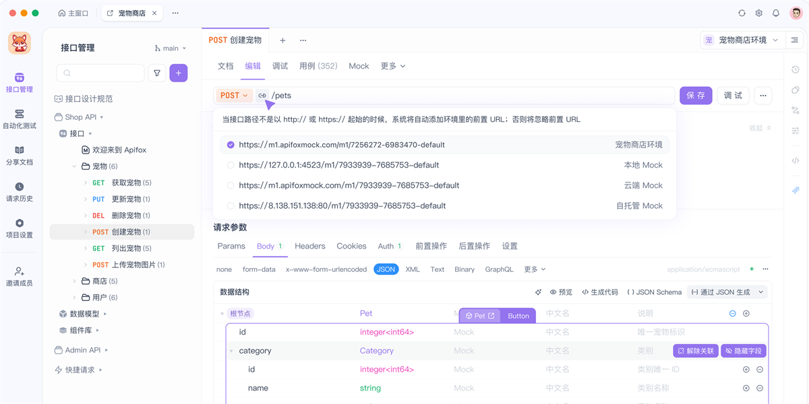Expand the 数据模型 section
This screenshot has width=809, height=404.
tap(105, 314)
